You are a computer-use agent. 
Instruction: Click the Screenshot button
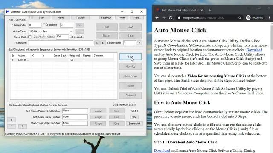[x=134, y=123]
